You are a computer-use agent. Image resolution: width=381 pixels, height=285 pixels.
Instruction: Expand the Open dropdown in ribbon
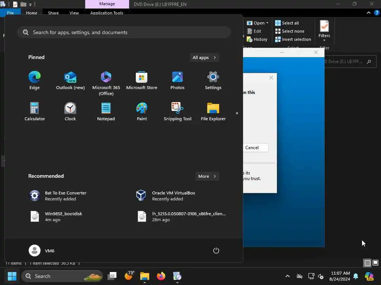tap(257, 23)
